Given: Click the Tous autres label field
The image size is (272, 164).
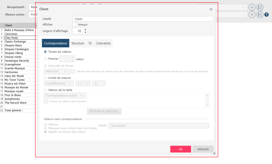Looking at the screenshot, I should pos(159,126).
